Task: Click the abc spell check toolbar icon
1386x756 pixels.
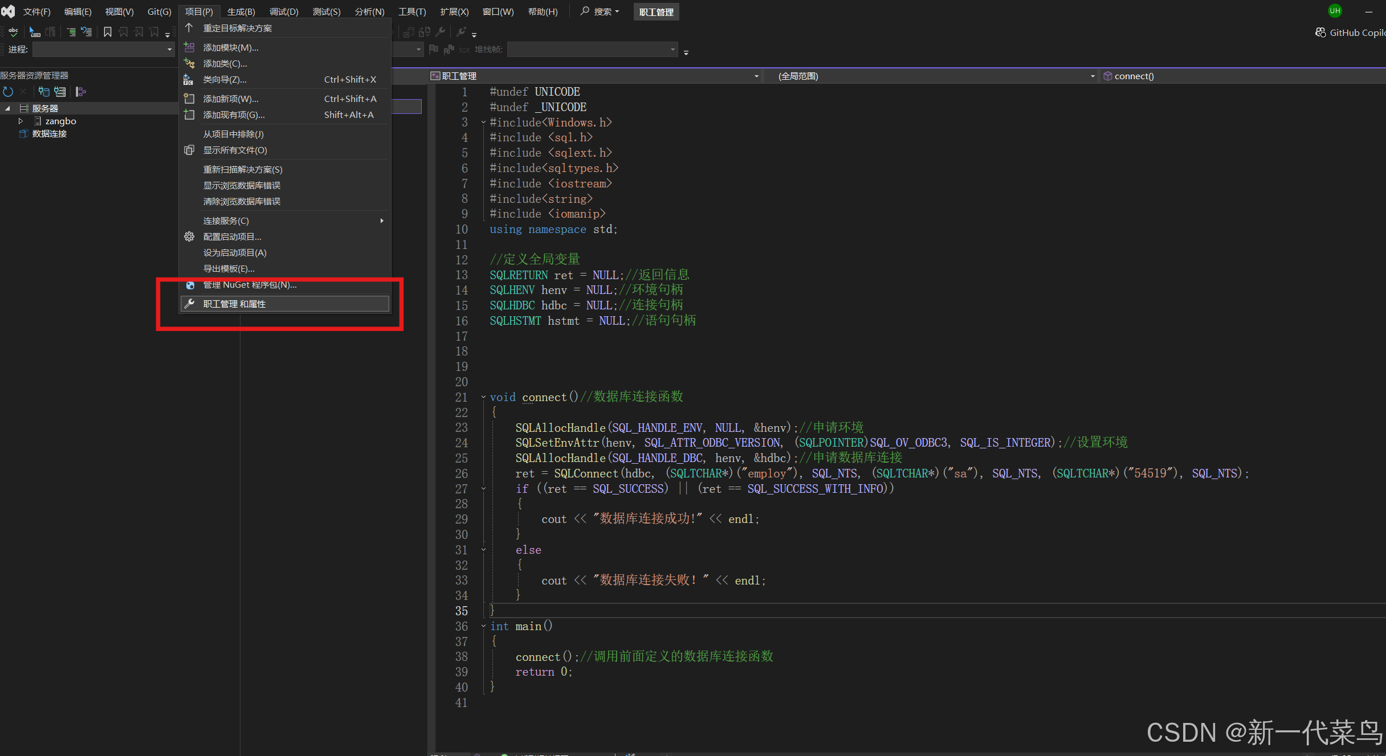Action: coord(13,31)
